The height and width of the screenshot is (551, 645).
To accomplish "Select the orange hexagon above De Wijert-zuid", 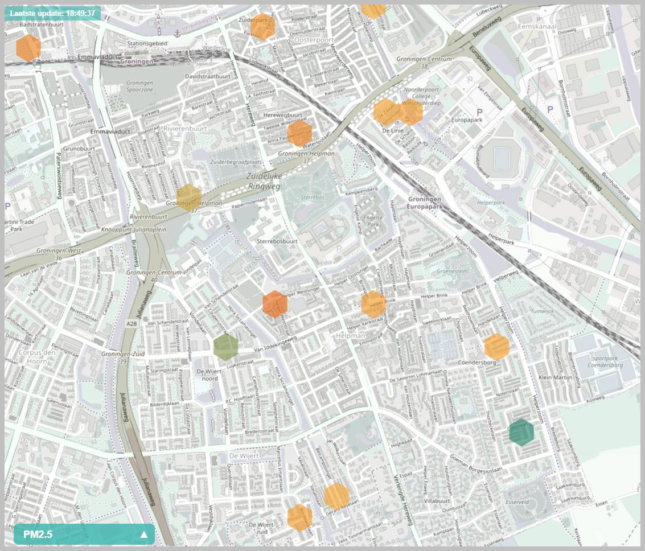I will tap(299, 517).
